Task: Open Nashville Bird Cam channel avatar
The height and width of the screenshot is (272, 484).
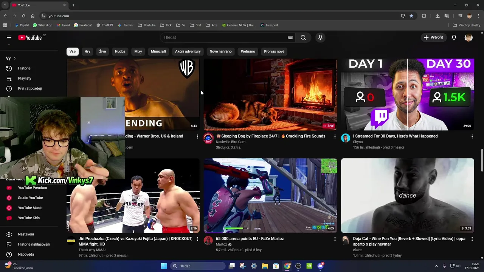Action: point(208,138)
